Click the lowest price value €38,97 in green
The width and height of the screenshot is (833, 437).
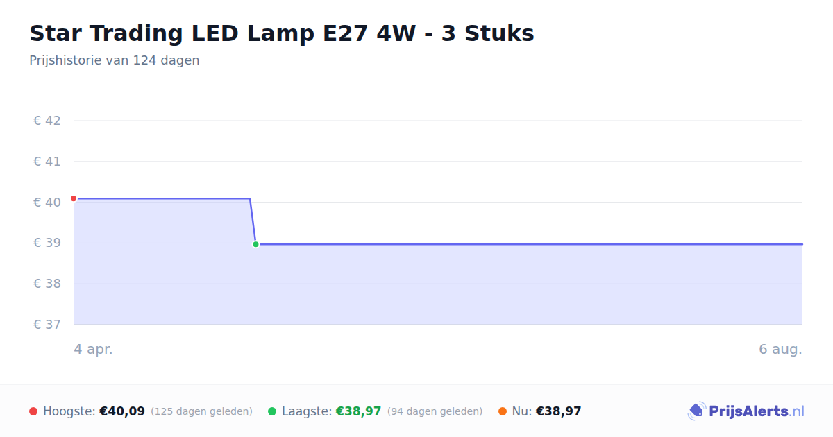358,411
